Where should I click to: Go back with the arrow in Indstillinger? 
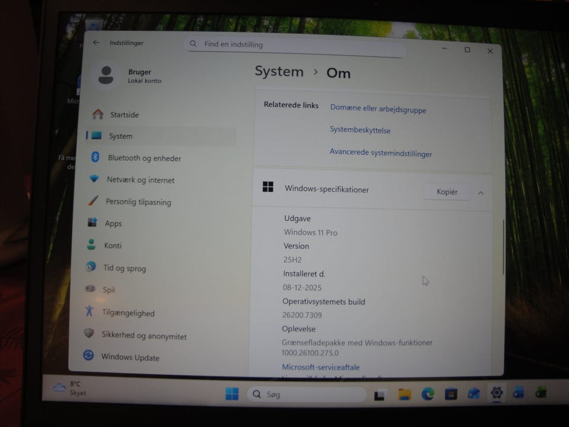tap(96, 43)
